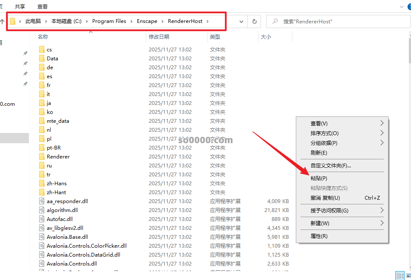Open the address bar history dropdown
Image resolution: width=411 pixels, height=280 pixels.
coord(241,21)
